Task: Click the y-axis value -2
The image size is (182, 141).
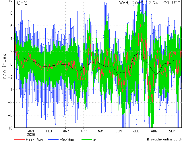Action: (10, 77)
